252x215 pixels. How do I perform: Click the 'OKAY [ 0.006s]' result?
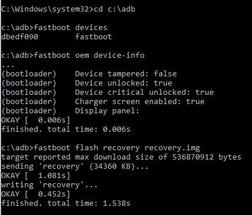coord(36,120)
